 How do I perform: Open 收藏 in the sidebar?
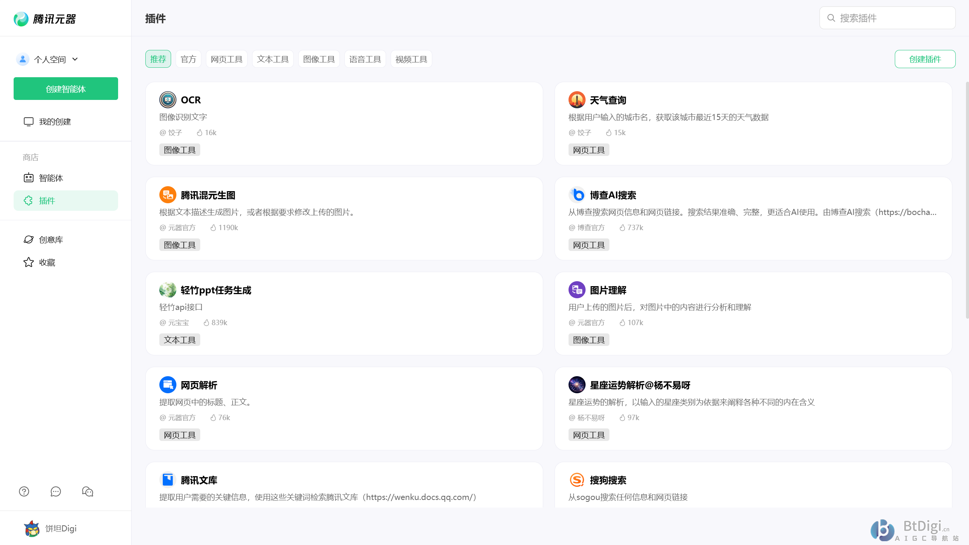point(66,262)
